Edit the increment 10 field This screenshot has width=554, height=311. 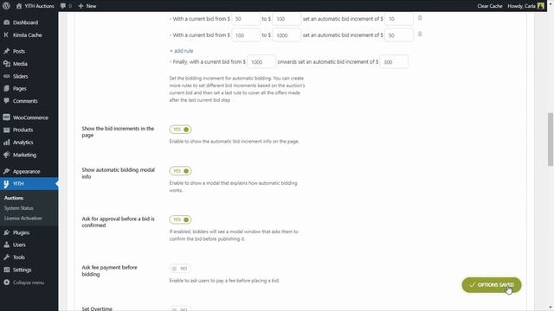(x=399, y=19)
